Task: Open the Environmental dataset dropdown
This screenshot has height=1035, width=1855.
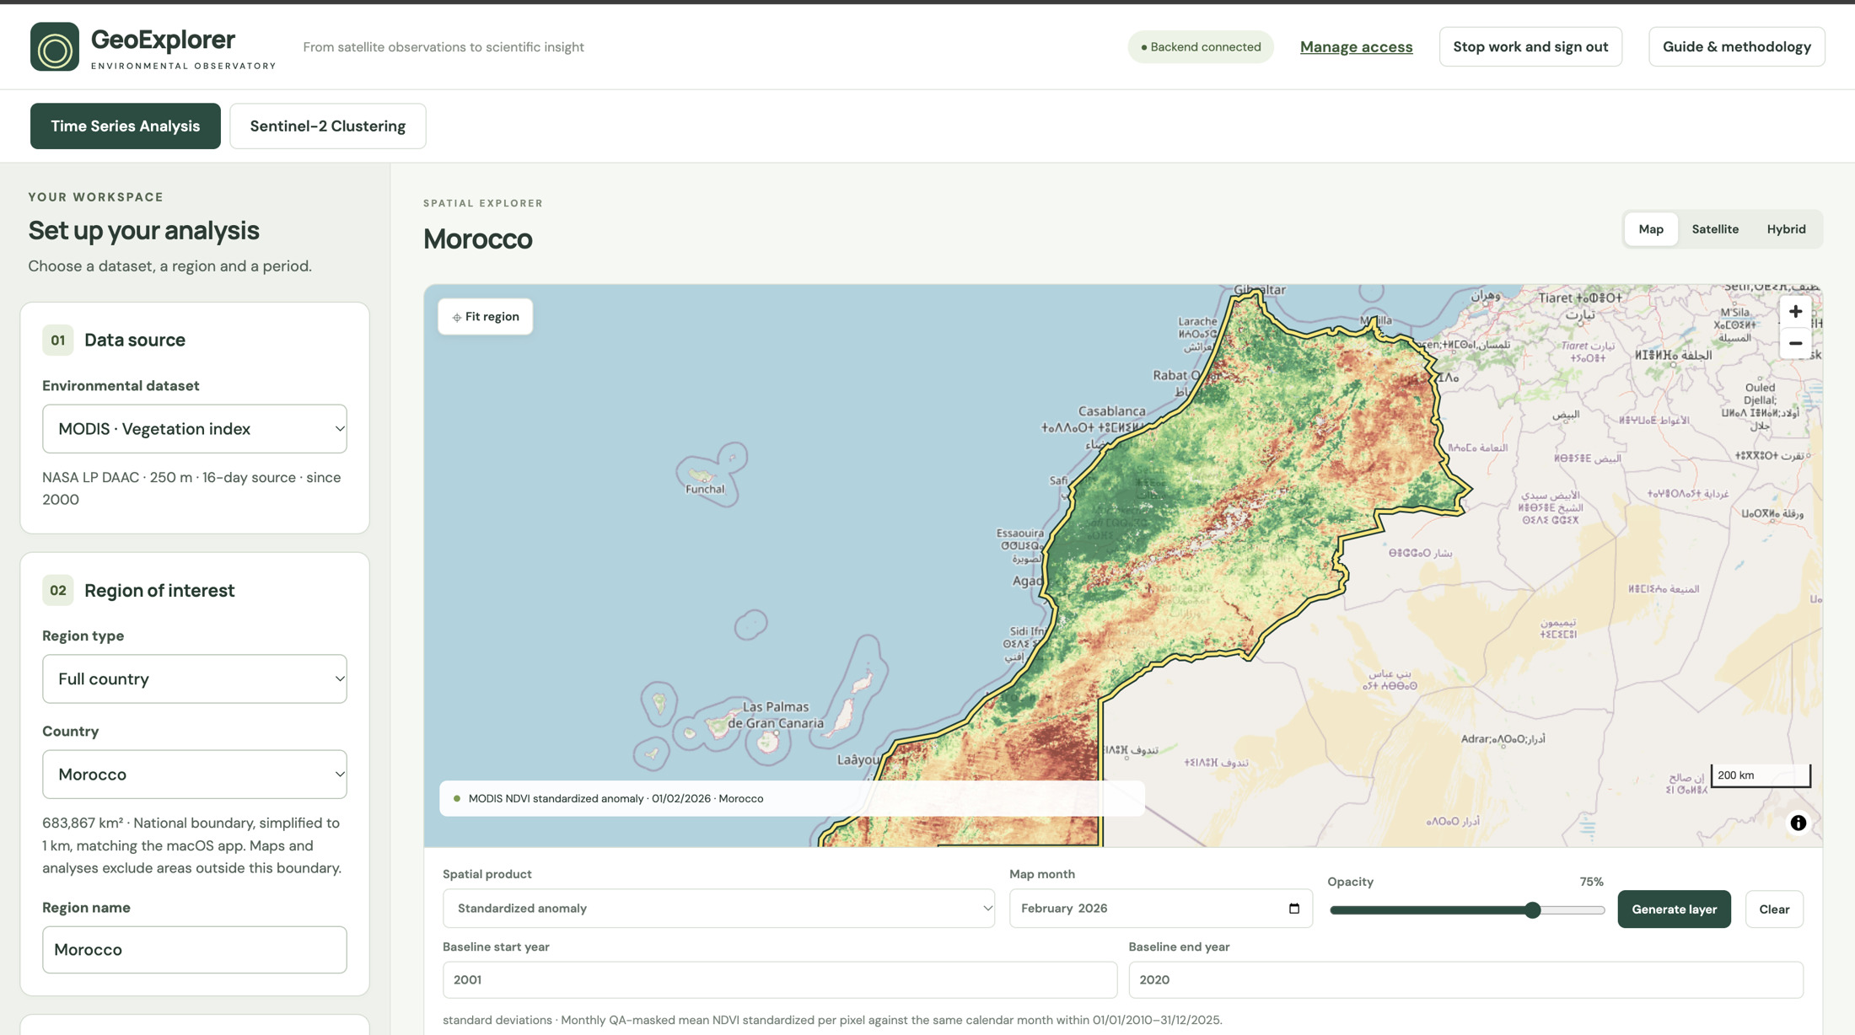Action: tap(195, 429)
